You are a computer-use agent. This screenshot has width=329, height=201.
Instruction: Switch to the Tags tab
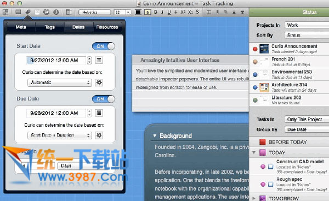click(x=49, y=27)
